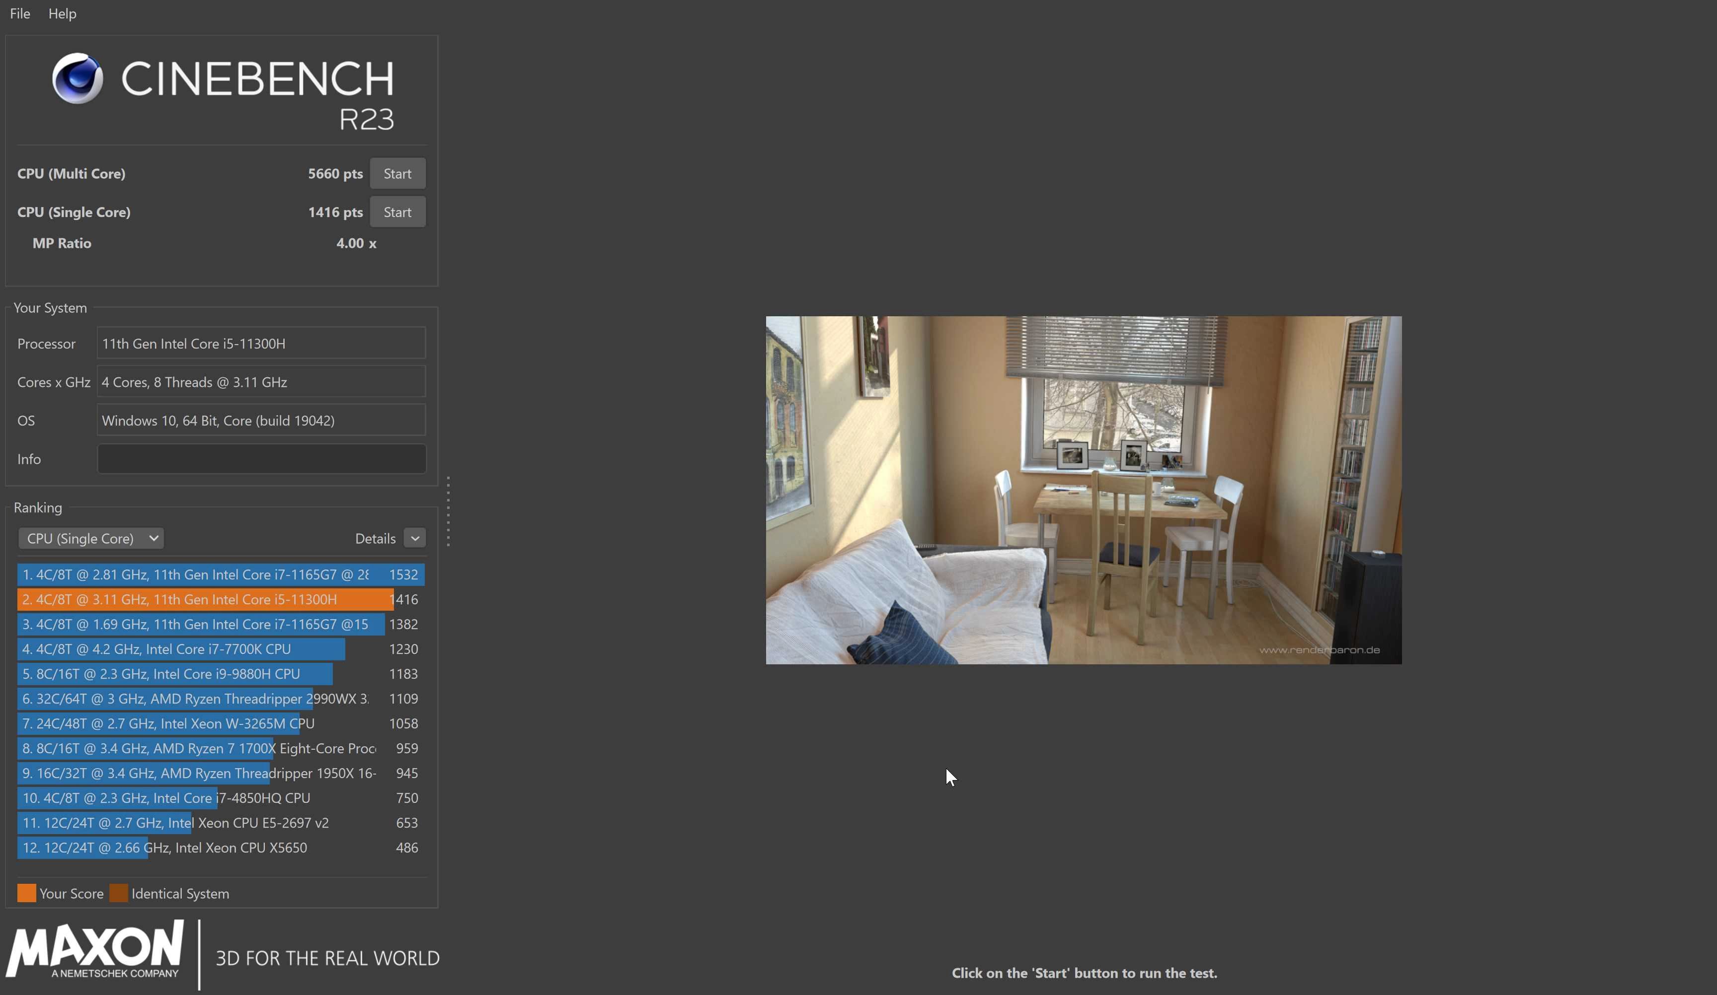Click the OS field showing Windows 10
Screen dimensions: 1717x995
tap(261, 420)
